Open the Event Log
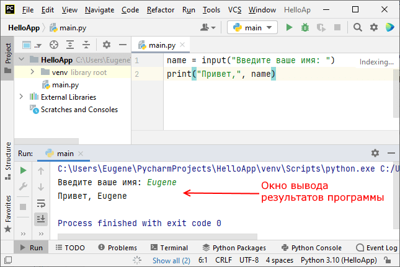The image size is (400, 267). 377,248
